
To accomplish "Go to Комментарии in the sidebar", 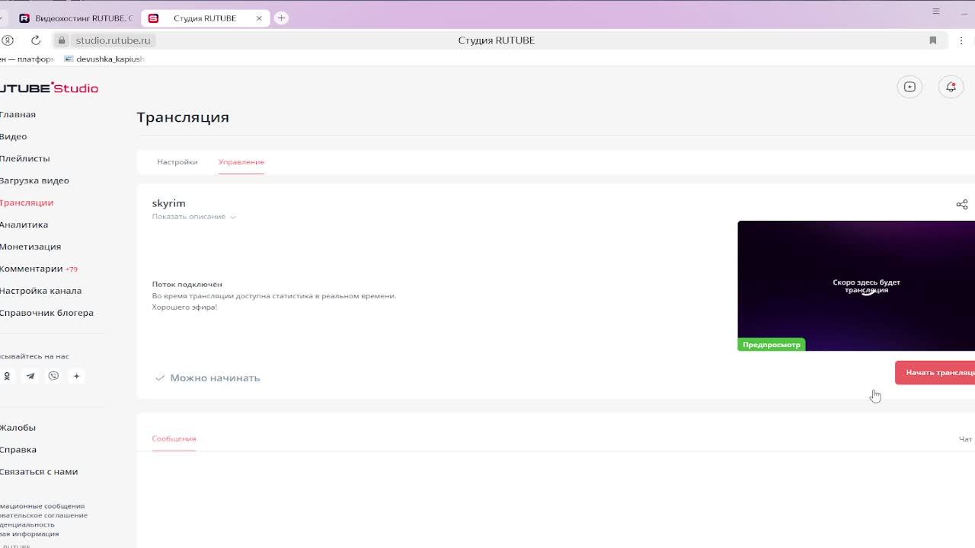I will click(x=31, y=269).
